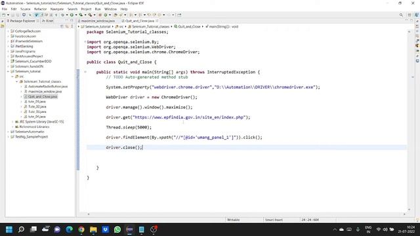Open the New wizard dropdown arrow
Image resolution: width=420 pixels, height=236 pixels.
[8, 15]
